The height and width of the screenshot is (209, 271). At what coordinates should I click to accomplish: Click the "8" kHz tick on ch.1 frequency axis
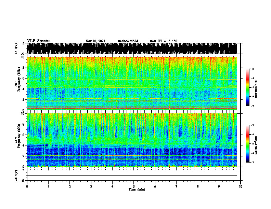click(24, 68)
